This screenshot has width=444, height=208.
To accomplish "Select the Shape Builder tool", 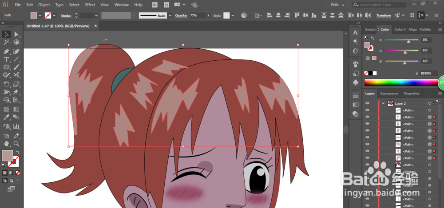I will coord(6,100).
